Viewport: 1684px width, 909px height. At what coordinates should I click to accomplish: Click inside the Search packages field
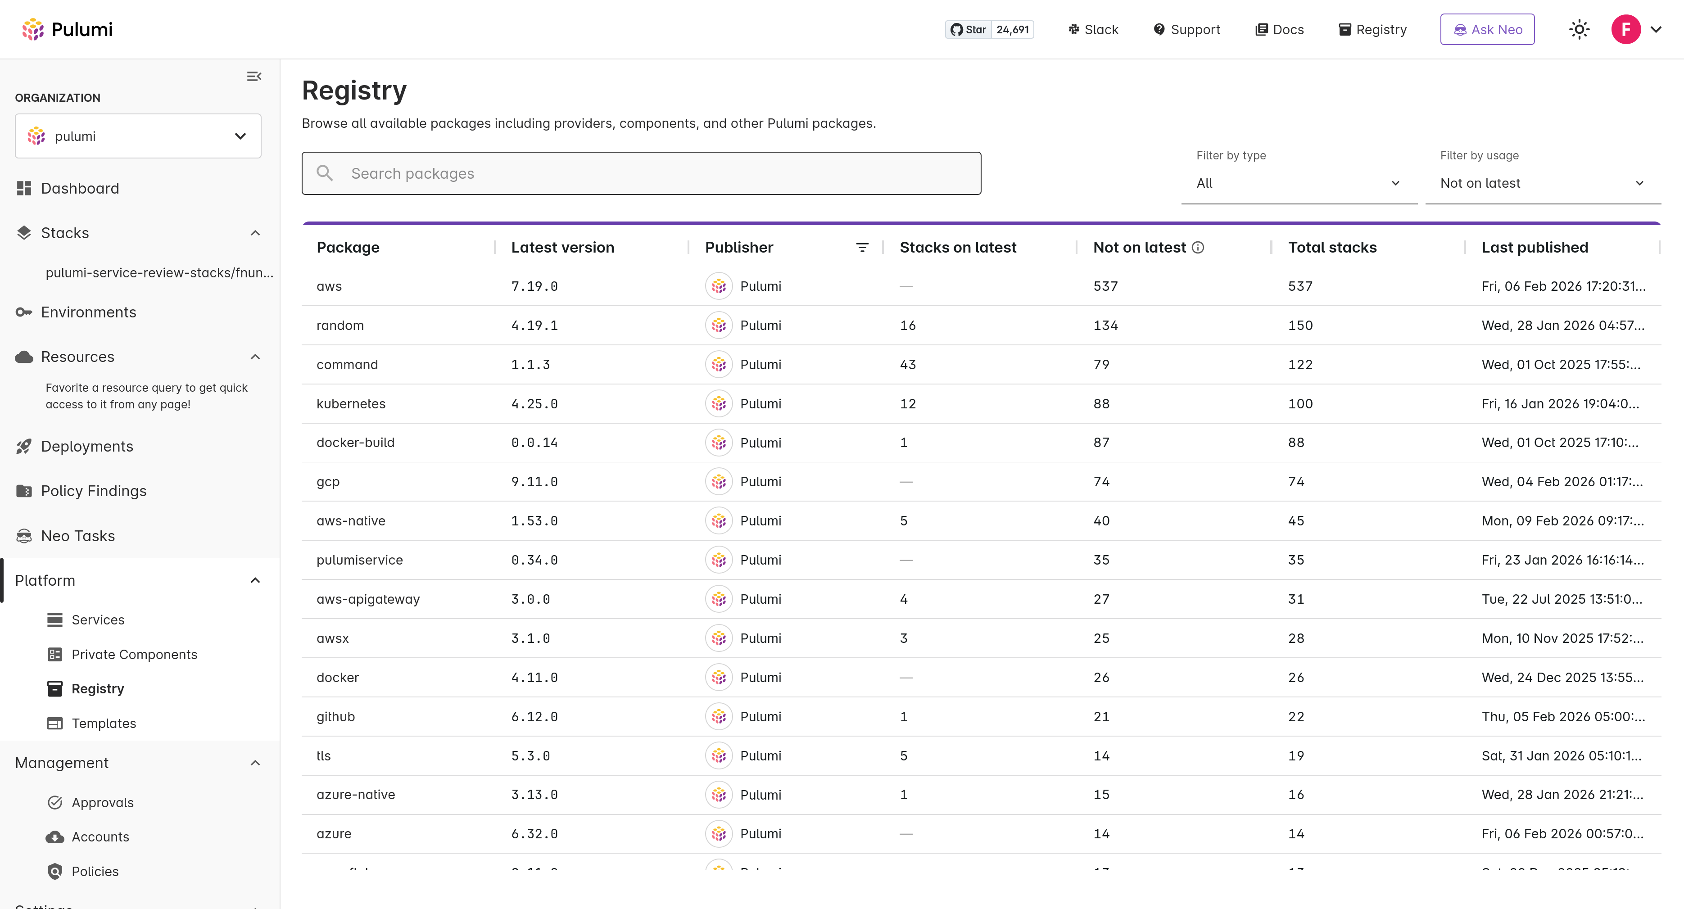point(641,172)
